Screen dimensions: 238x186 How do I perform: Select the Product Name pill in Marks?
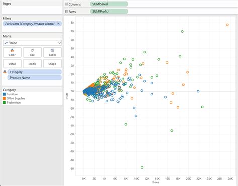pyautogui.click(x=35, y=78)
